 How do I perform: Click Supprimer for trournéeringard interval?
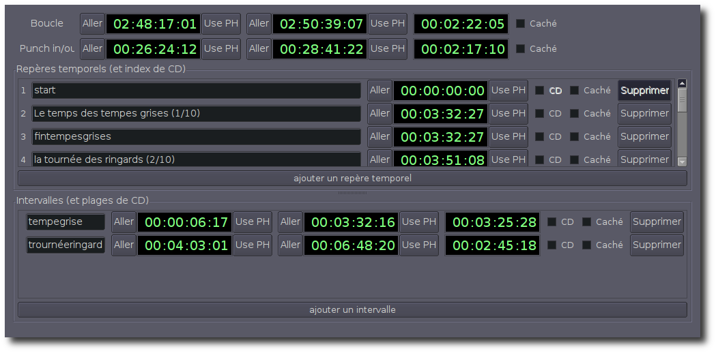[x=657, y=245]
